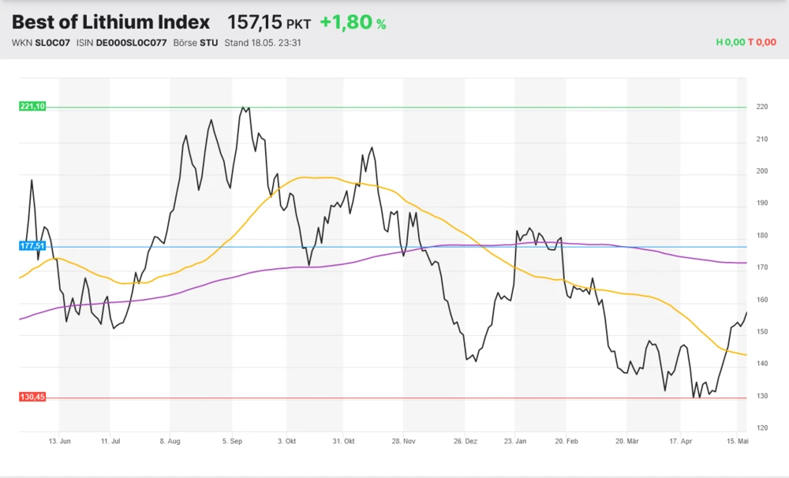Click the blue 177,51 price level label
Screen dimensions: 789x478
point(32,246)
